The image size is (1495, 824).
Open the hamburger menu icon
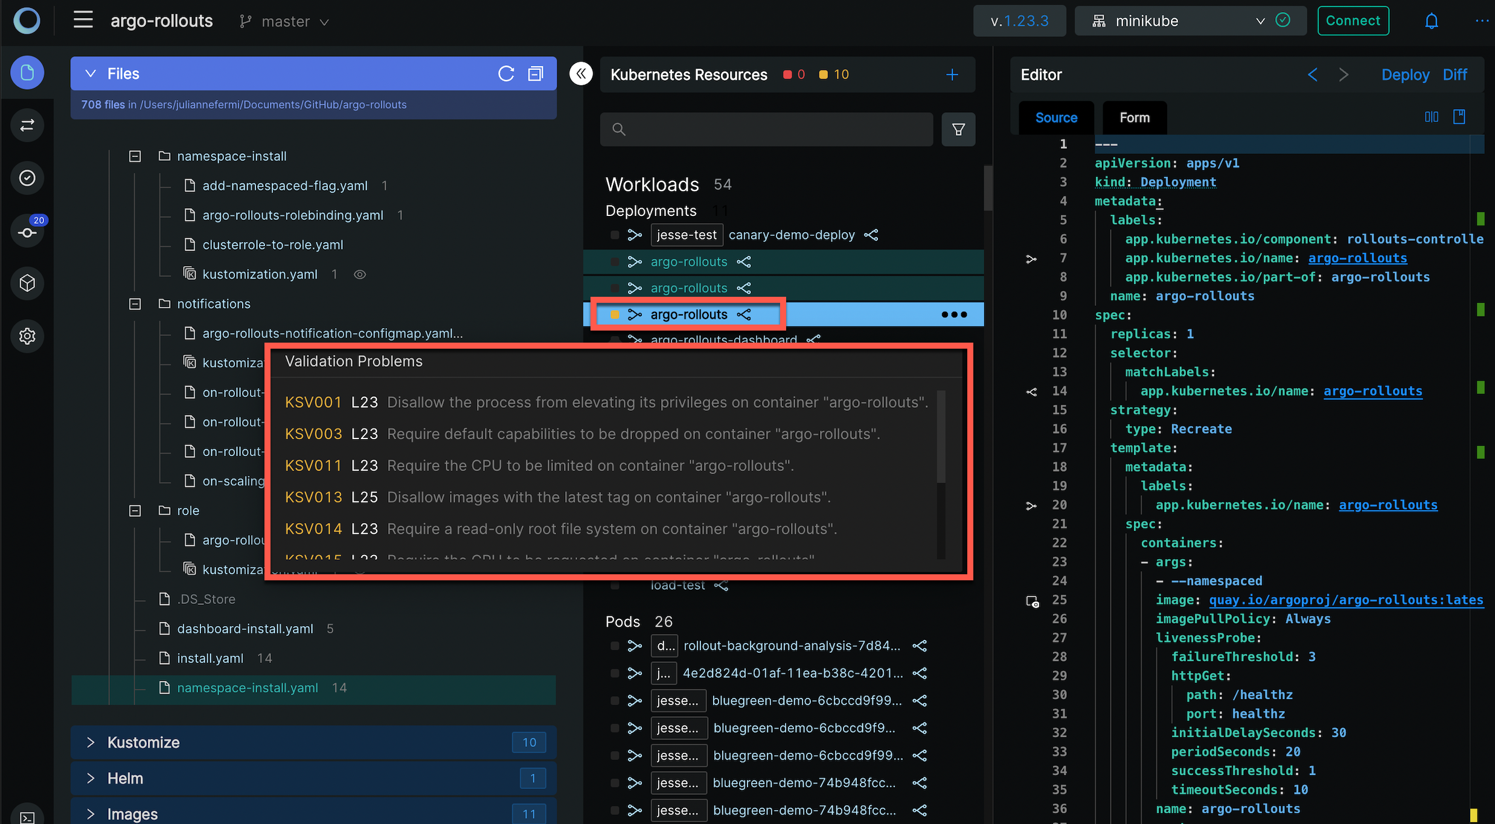(x=83, y=20)
